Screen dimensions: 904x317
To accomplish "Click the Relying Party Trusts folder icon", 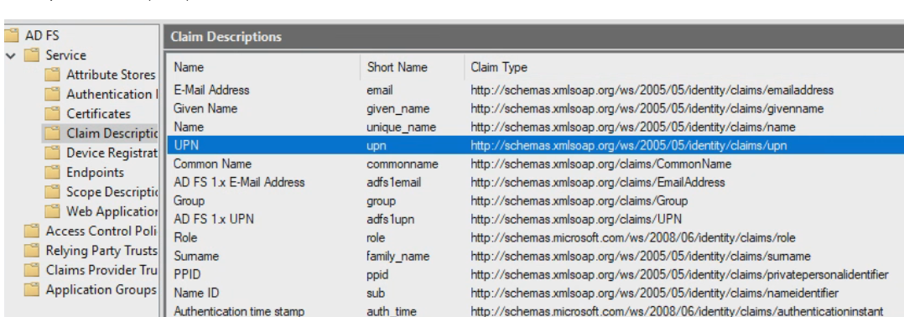I will [x=32, y=251].
